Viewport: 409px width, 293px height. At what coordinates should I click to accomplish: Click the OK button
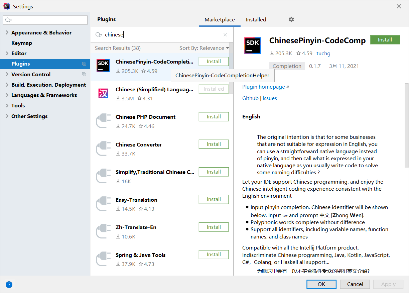point(321,284)
